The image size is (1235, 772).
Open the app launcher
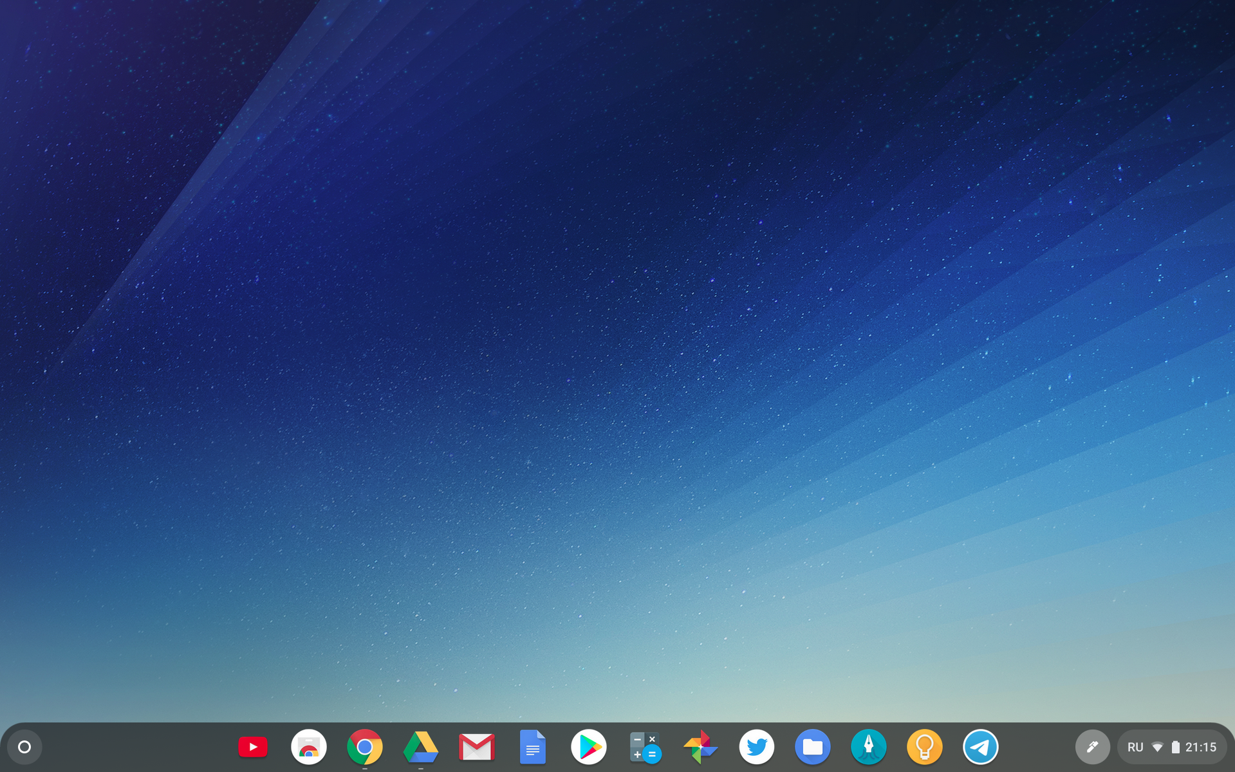click(24, 747)
